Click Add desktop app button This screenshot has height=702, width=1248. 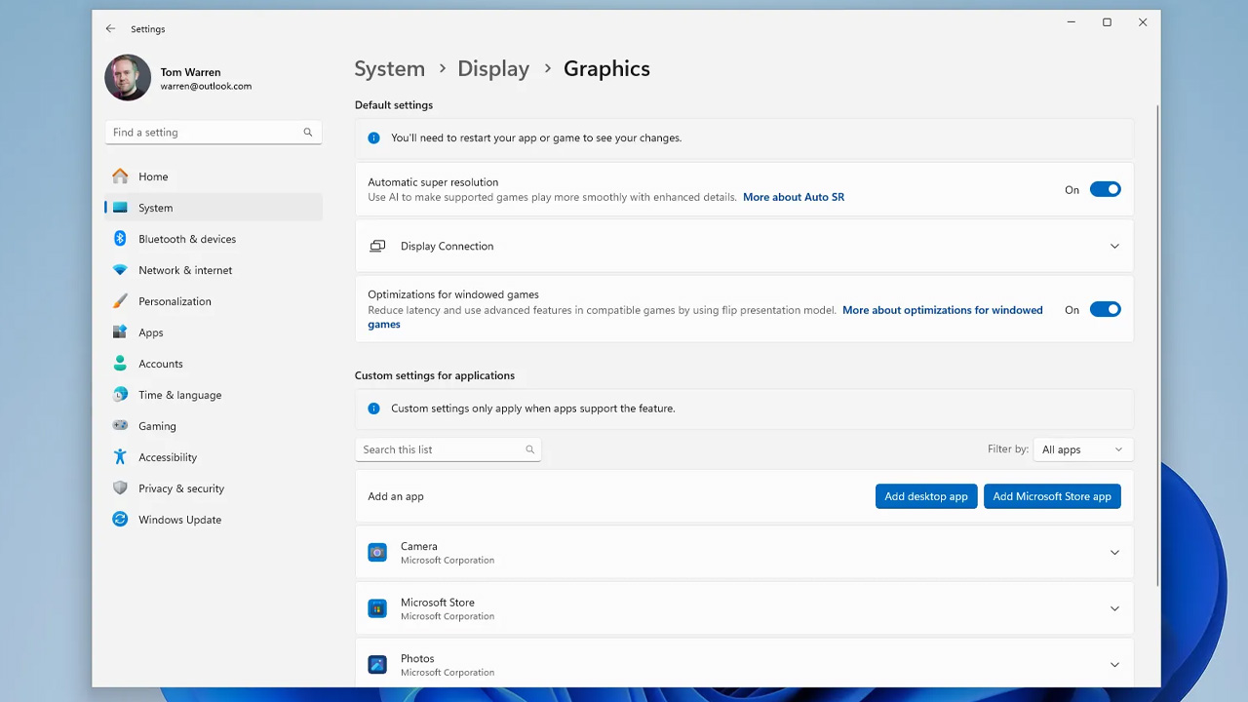coord(926,496)
